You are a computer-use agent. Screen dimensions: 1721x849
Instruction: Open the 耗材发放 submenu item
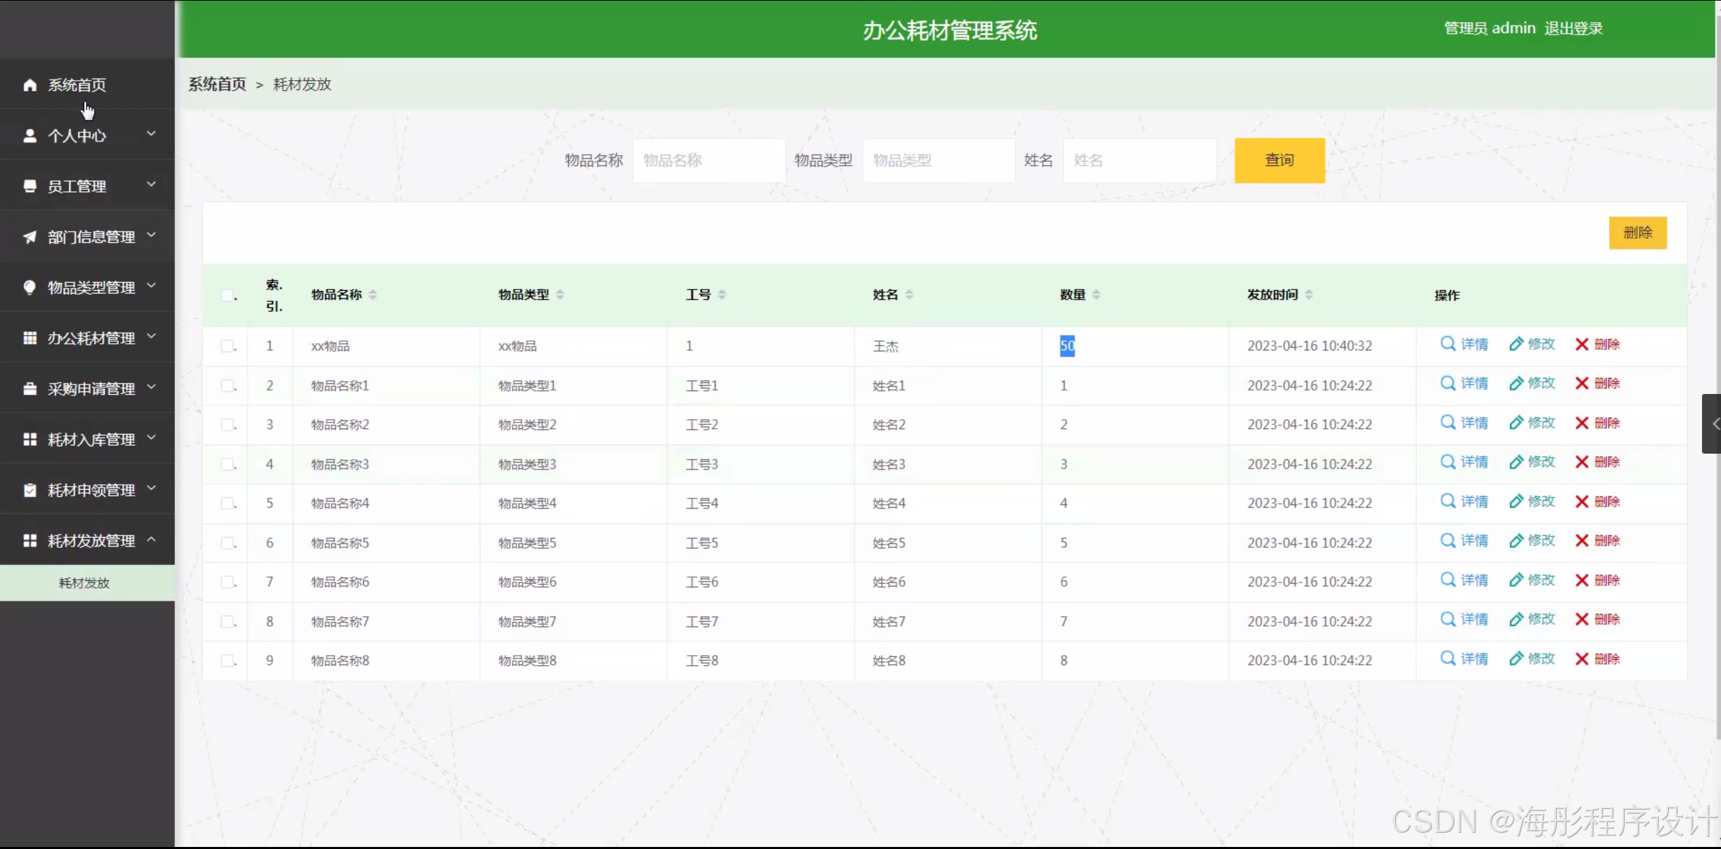(x=84, y=583)
